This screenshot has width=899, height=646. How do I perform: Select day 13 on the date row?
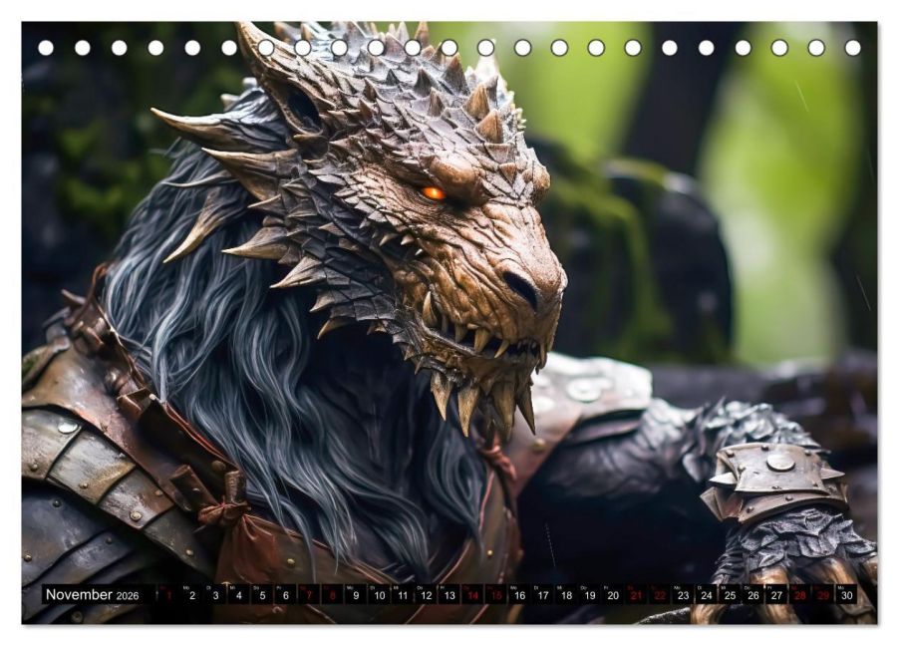[x=449, y=595]
